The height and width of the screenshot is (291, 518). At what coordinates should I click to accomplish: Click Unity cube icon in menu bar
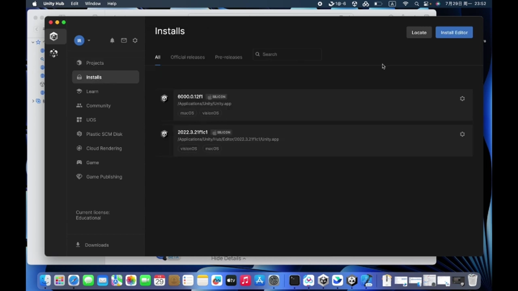pyautogui.click(x=355, y=4)
